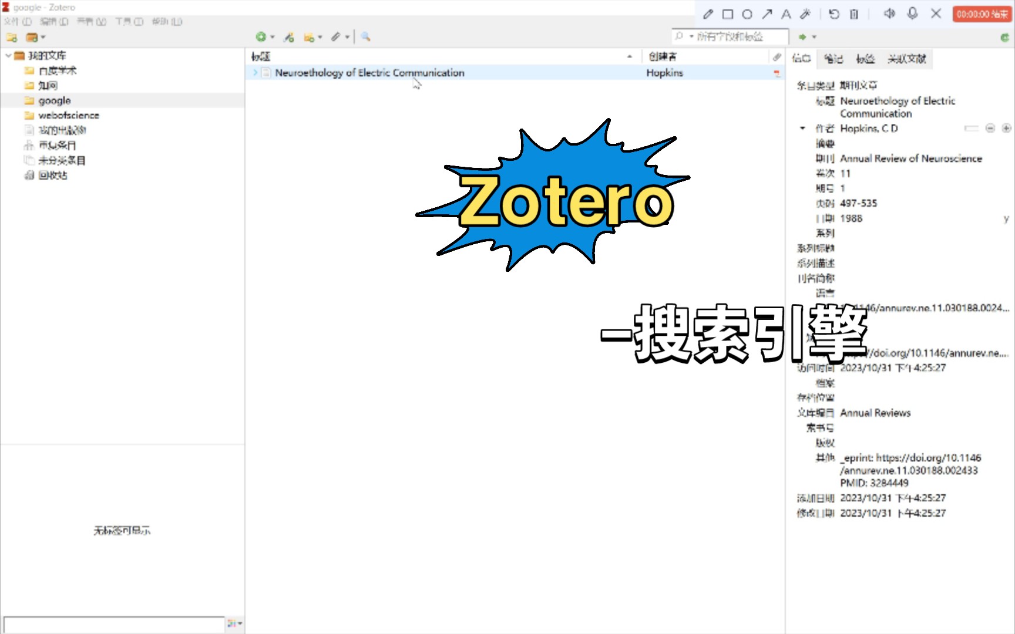Switch to the Info tab
Image resolution: width=1015 pixels, height=634 pixels.
coord(801,58)
